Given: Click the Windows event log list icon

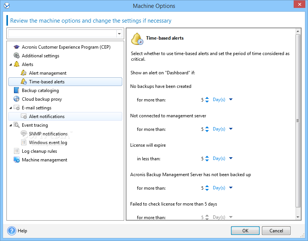Looking at the screenshot, I should click(x=24, y=142).
